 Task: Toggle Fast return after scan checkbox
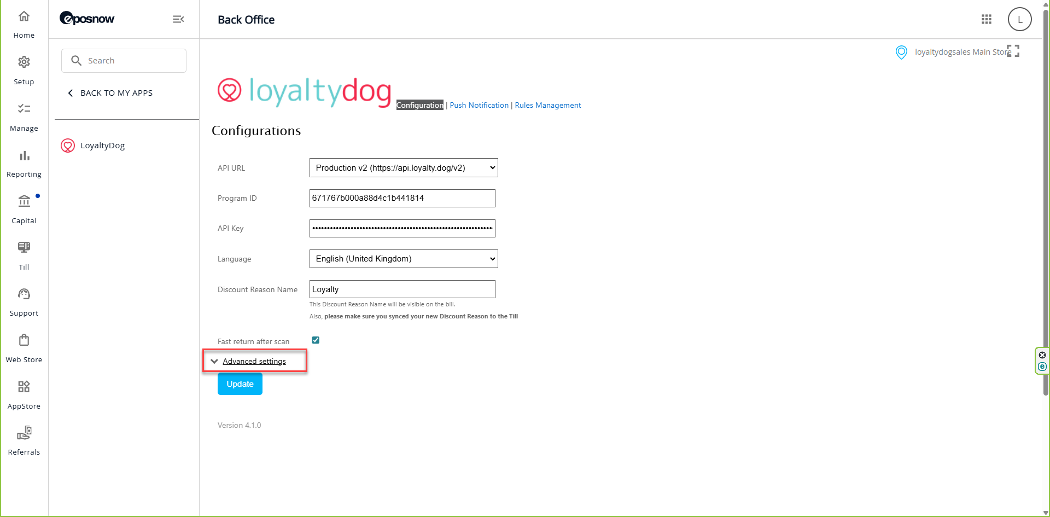316,340
